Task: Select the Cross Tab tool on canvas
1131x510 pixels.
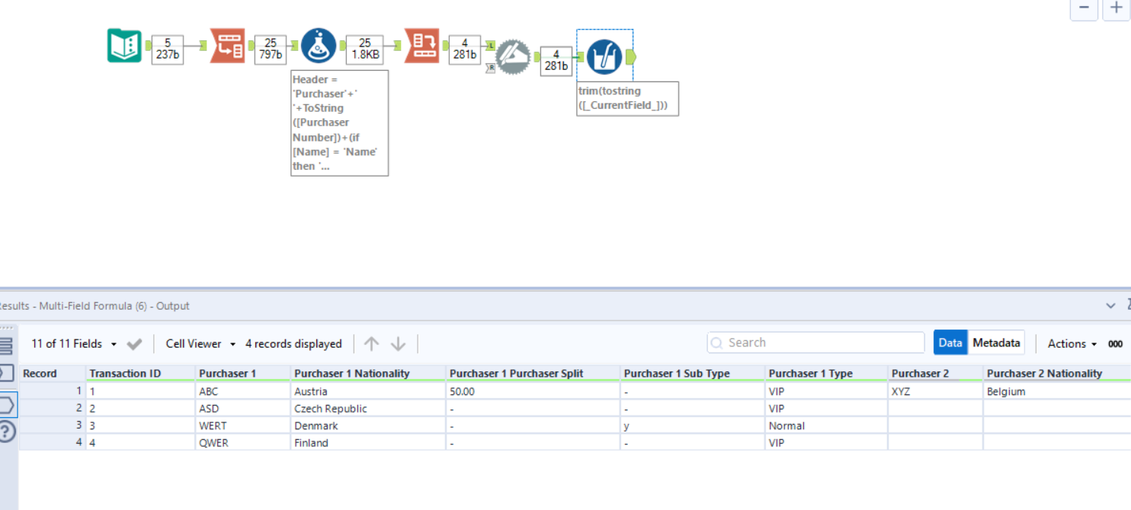Action: (x=422, y=44)
